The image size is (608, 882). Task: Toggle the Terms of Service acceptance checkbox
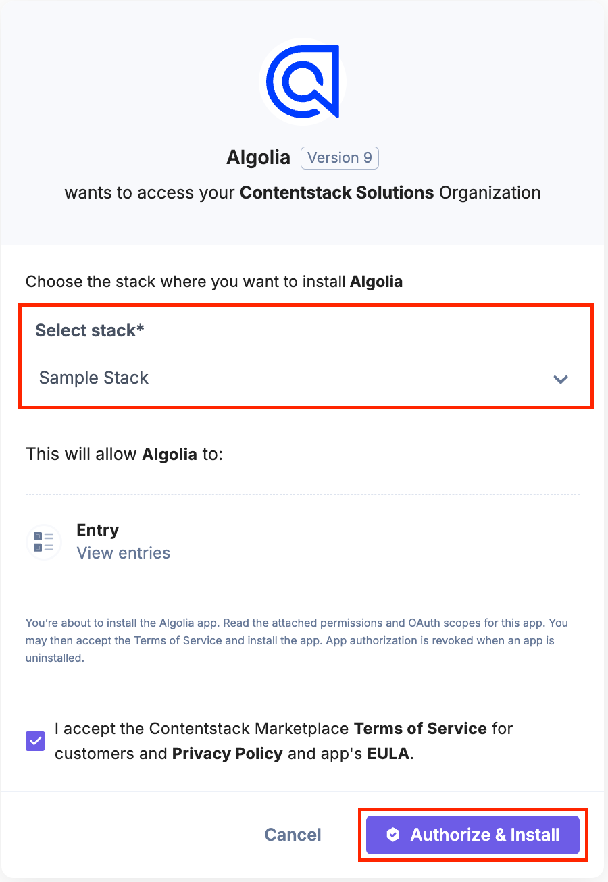click(x=35, y=742)
